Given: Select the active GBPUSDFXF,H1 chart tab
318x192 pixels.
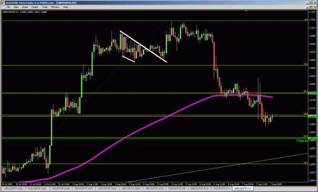Looking at the screenshot, I should tap(243, 188).
